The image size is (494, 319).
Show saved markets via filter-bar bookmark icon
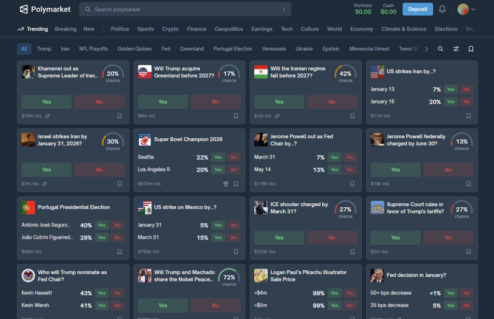tap(471, 49)
